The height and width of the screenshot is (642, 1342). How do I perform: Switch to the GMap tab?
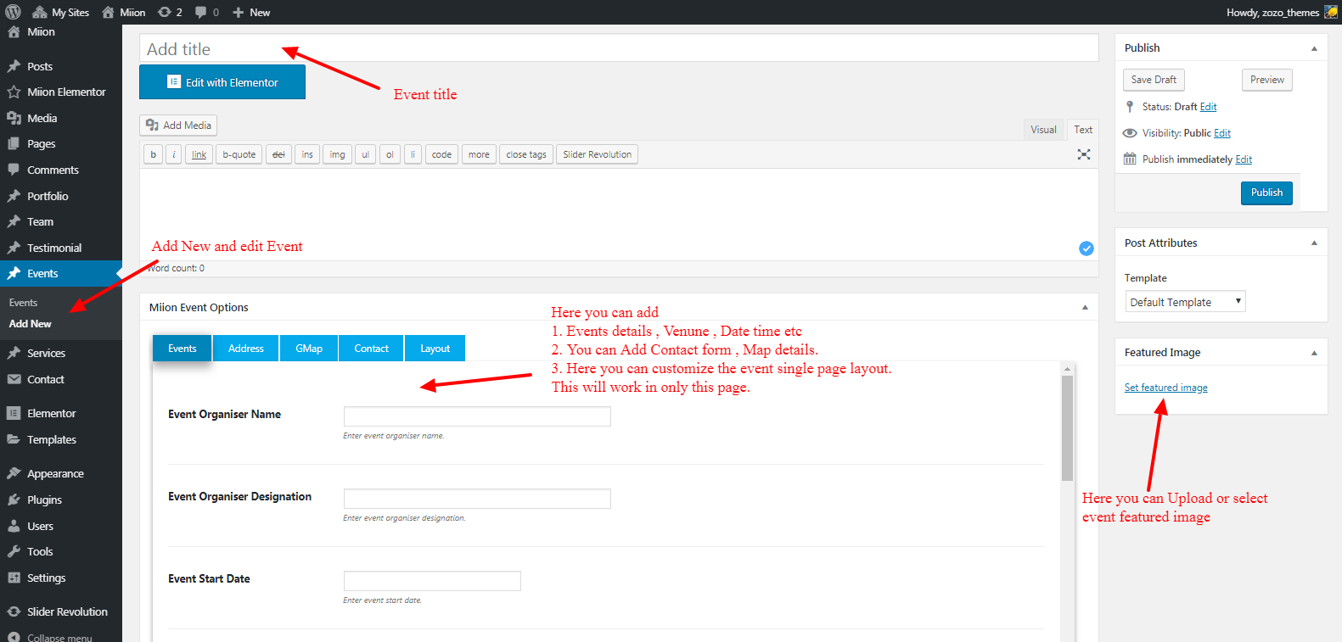pos(309,349)
